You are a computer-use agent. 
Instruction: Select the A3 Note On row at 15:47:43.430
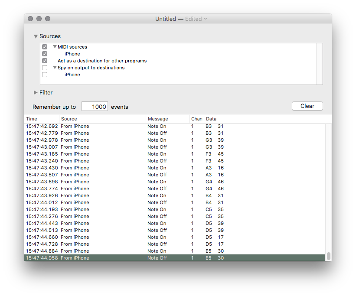175,168
